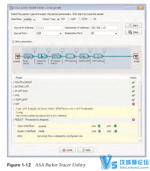The image size is (150, 171).
Task: Click the NAT Lookup phase icon
Action: click(x=98, y=56)
